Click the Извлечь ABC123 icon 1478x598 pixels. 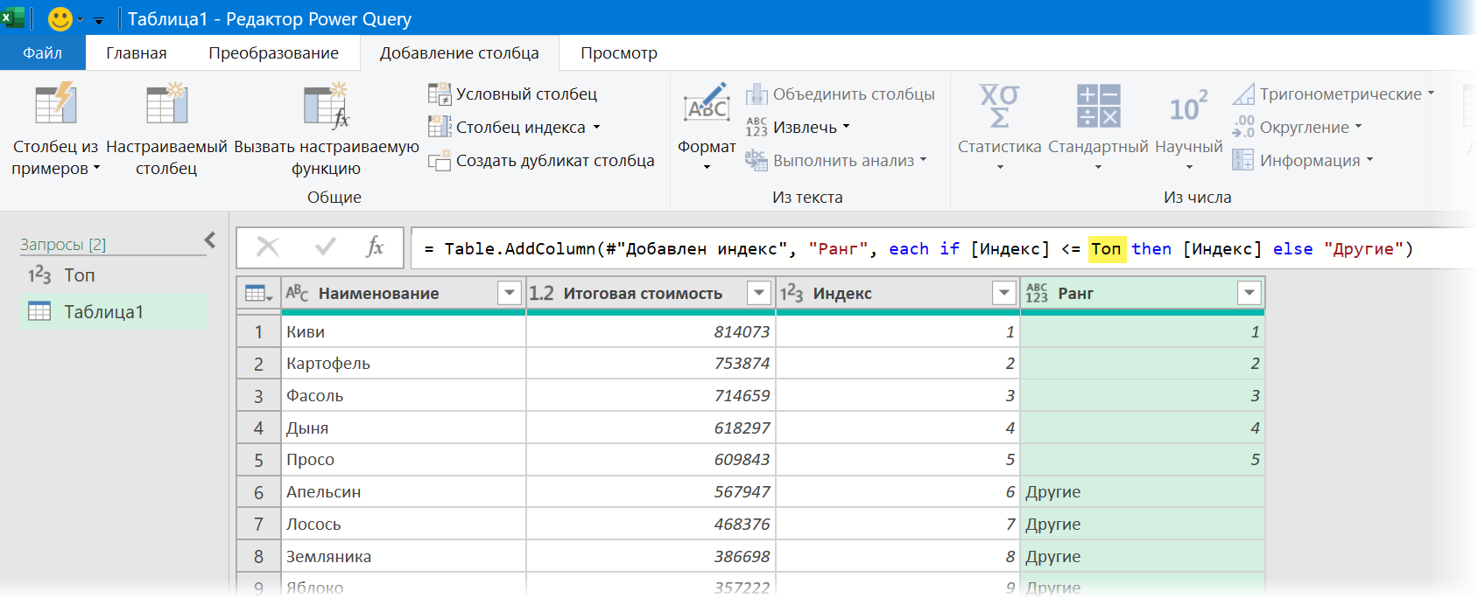pyautogui.click(x=757, y=127)
